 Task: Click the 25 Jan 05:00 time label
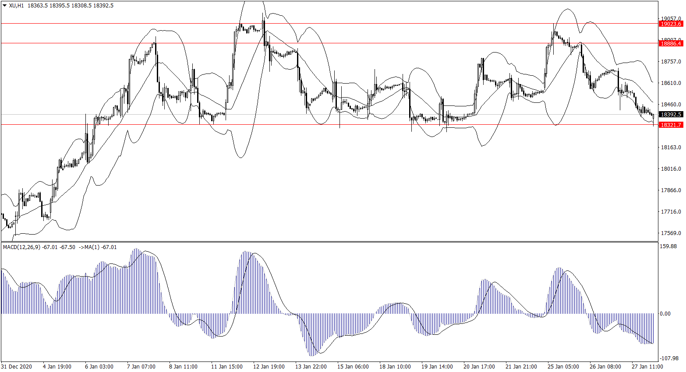[563, 367]
